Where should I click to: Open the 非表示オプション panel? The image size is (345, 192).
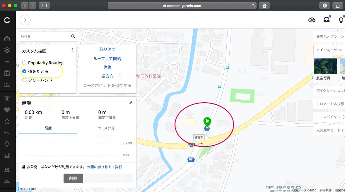(330, 37)
